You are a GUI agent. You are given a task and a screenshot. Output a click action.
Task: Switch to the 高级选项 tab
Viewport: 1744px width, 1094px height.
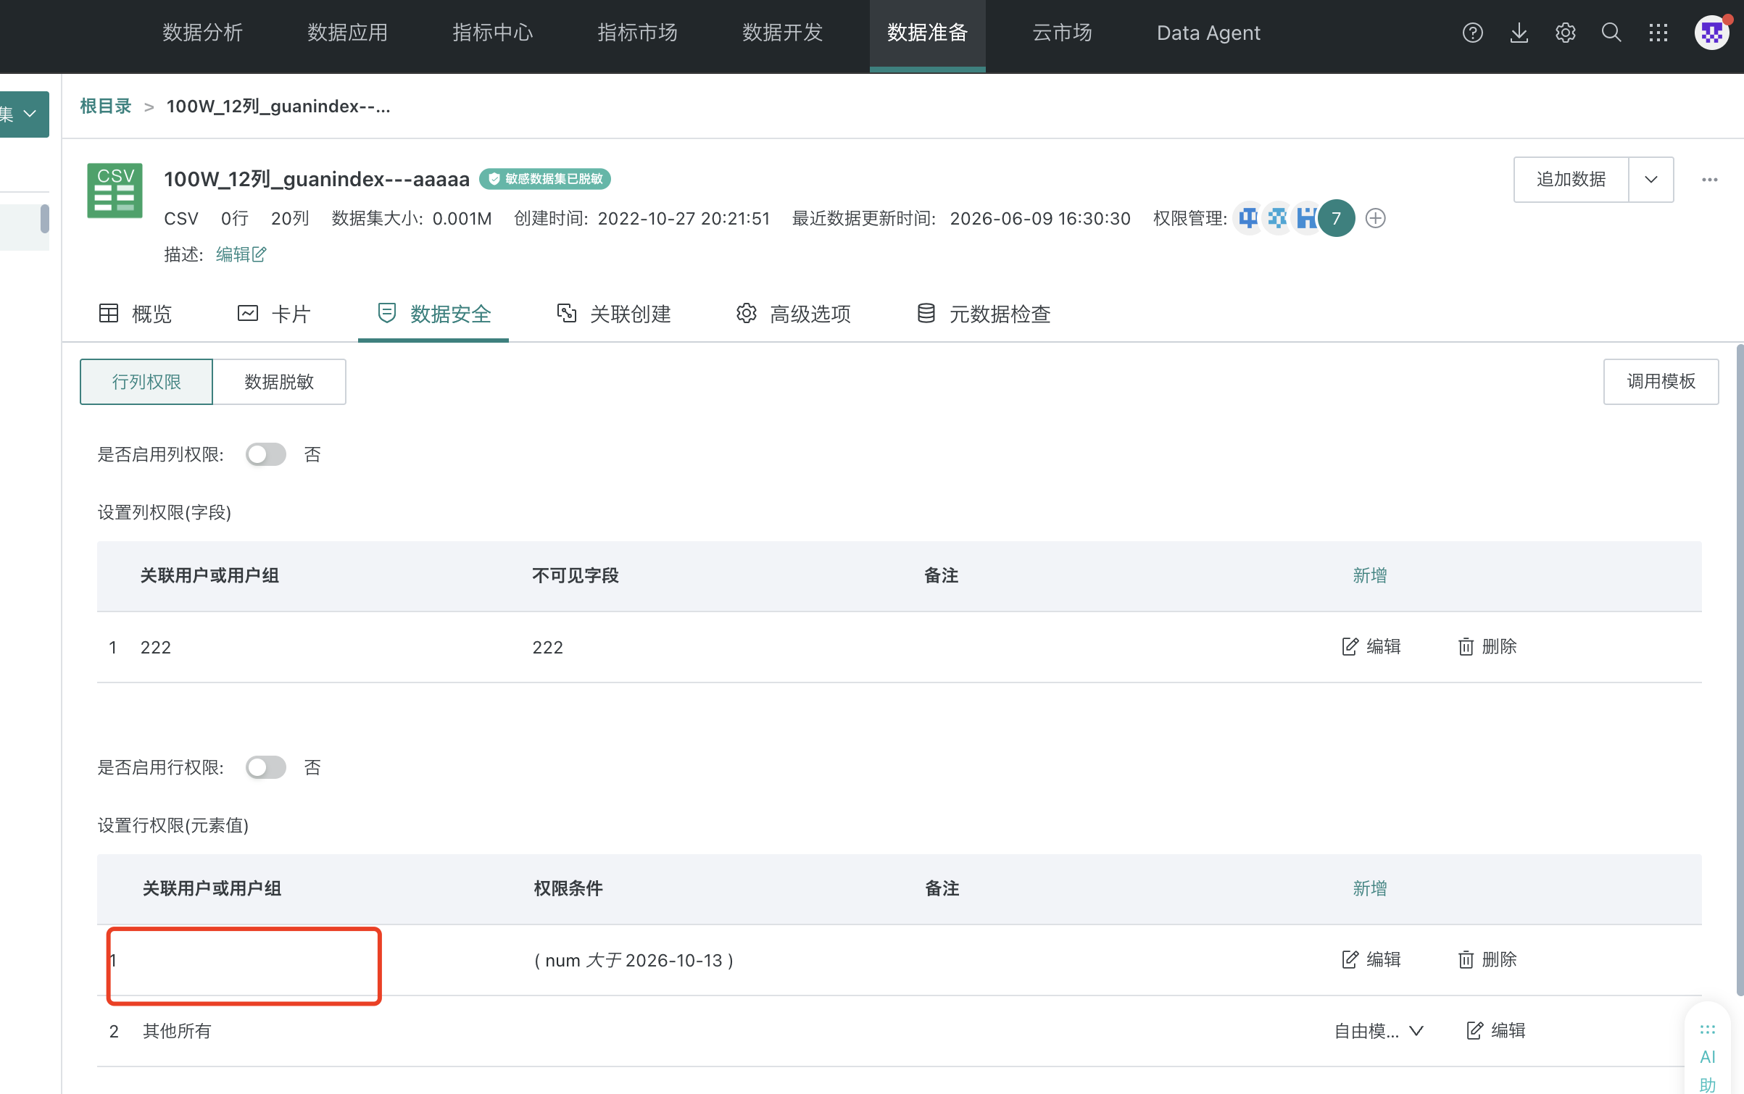click(794, 314)
